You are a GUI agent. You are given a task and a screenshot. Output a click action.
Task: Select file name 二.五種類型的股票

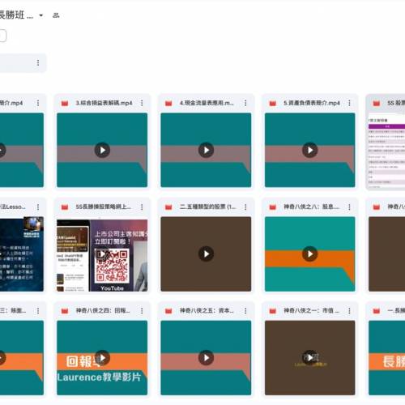pos(208,207)
